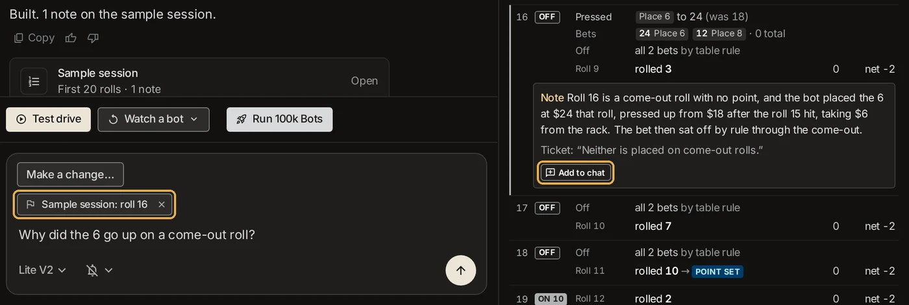Click the flag icon in the session chip
The height and width of the screenshot is (305, 909).
pos(30,205)
